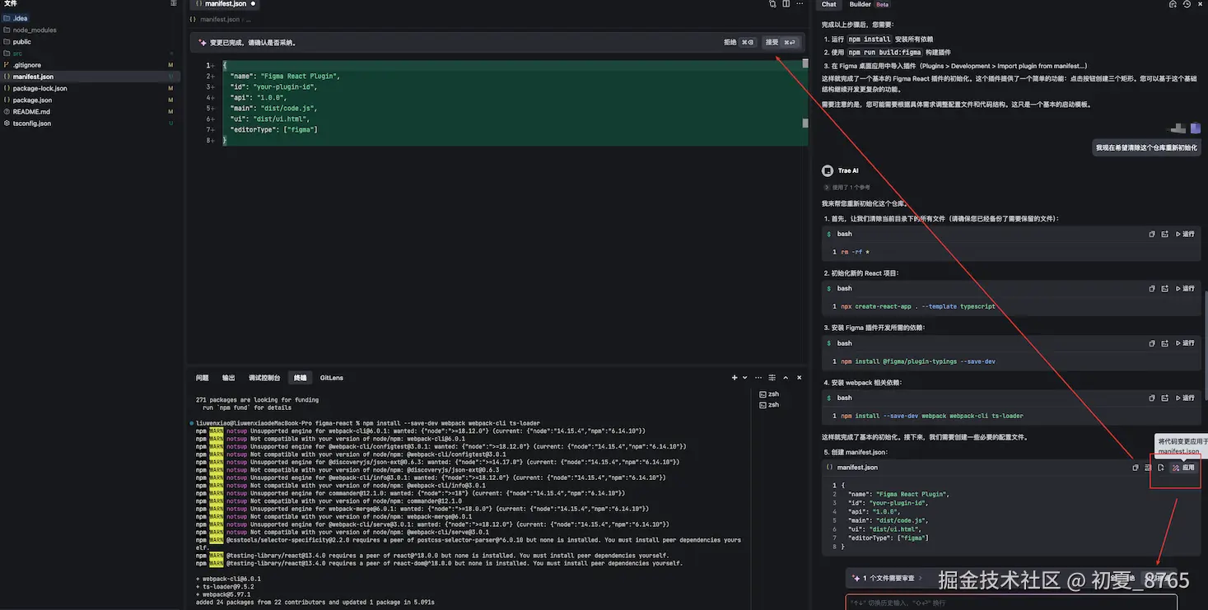This screenshot has height=610, width=1208.
Task: Expand '1 个文件需要审查' review bar
Action: [887, 578]
